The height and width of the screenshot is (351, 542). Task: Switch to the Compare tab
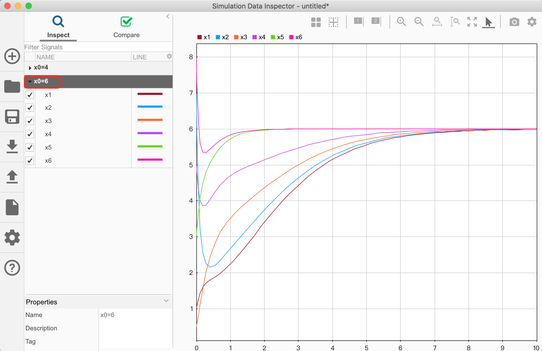click(126, 27)
